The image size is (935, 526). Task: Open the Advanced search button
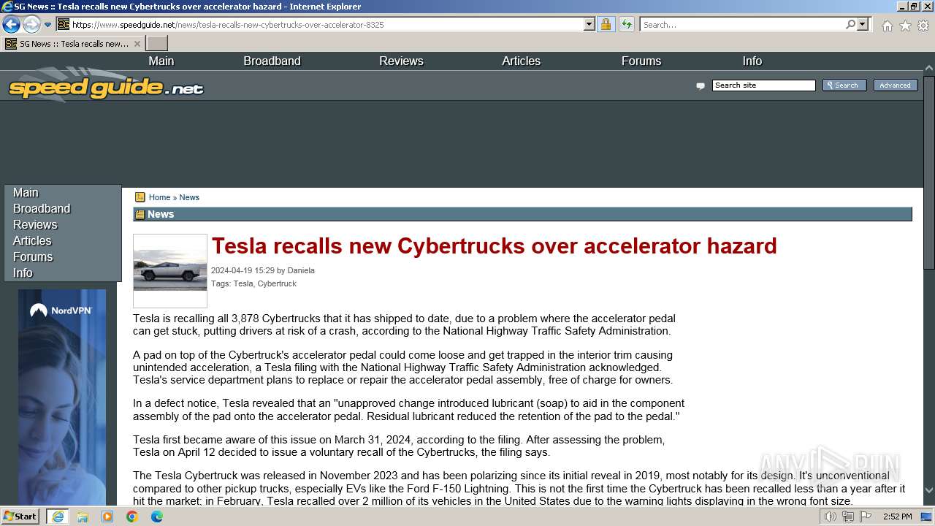point(895,85)
